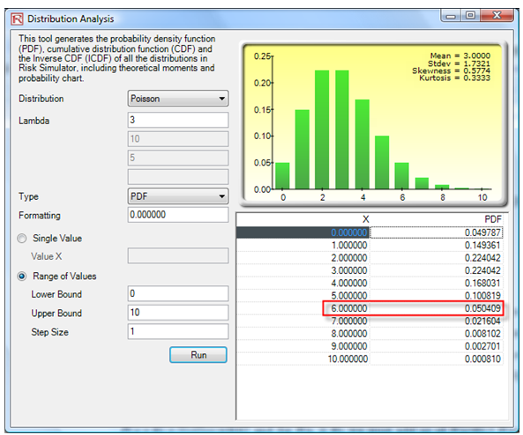Click the Stdev = 1.7321 chart label
This screenshot has height=435, width=523.
pos(459,63)
